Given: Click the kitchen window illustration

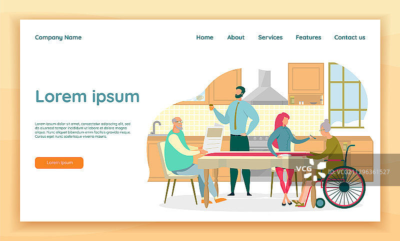Looking at the screenshot, I should 347,95.
